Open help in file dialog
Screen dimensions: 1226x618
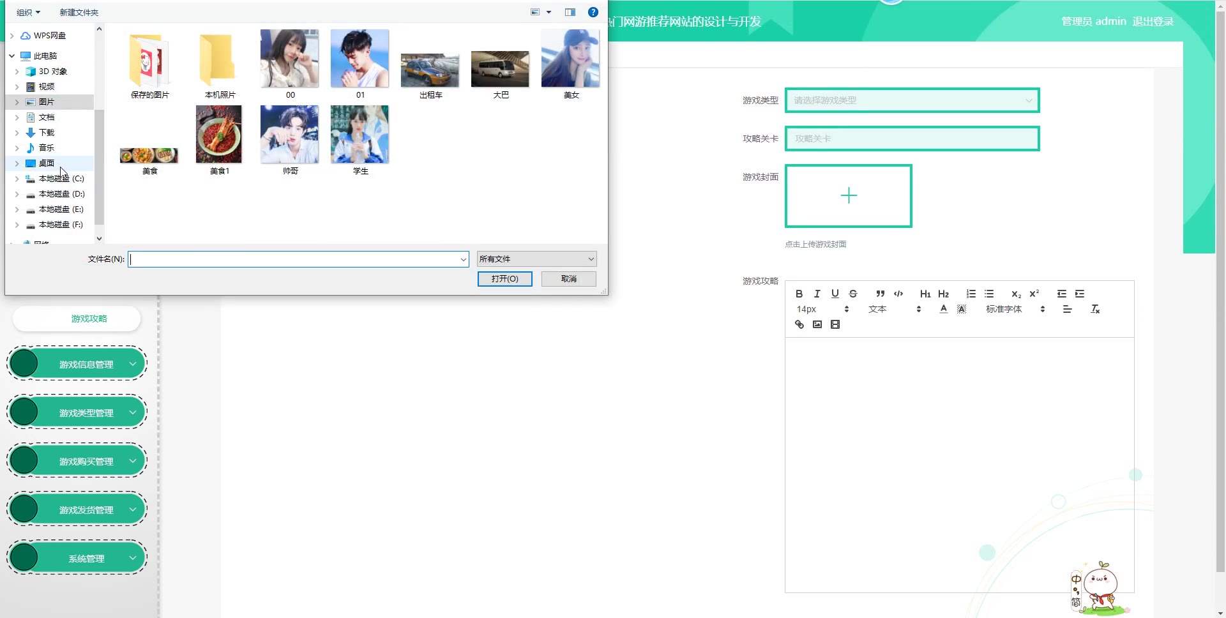tap(593, 12)
